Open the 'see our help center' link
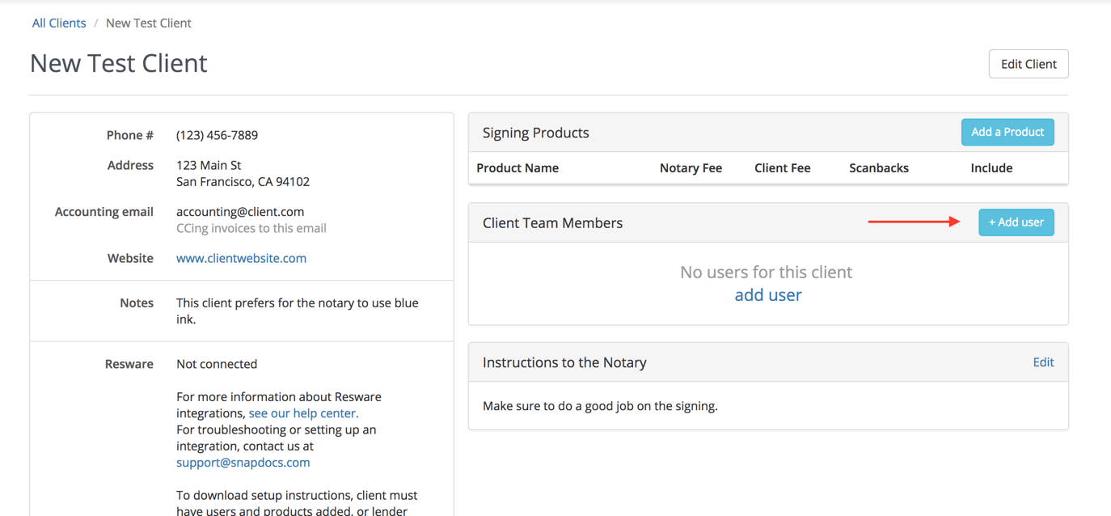Image resolution: width=1111 pixels, height=516 pixels. (x=302, y=412)
